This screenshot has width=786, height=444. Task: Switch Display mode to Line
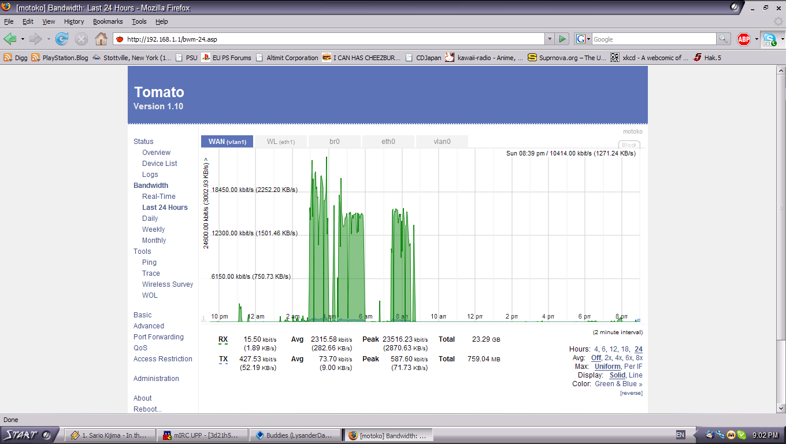click(635, 375)
